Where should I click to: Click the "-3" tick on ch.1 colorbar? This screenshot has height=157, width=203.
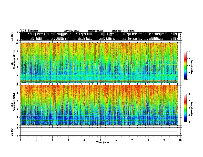(x=189, y=52)
